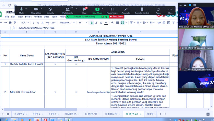Click the formula bar input
This screenshot has width=214, height=121.
click(x=98, y=28)
